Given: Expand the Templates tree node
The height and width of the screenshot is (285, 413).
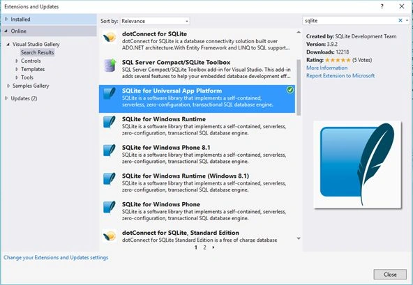Looking at the screenshot, I should pos(17,69).
